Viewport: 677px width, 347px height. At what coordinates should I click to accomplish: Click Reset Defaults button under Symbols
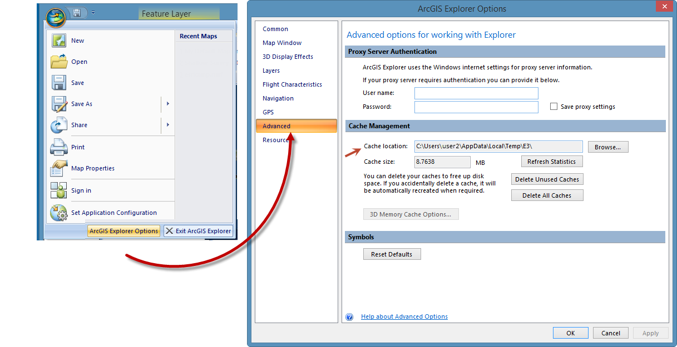392,254
